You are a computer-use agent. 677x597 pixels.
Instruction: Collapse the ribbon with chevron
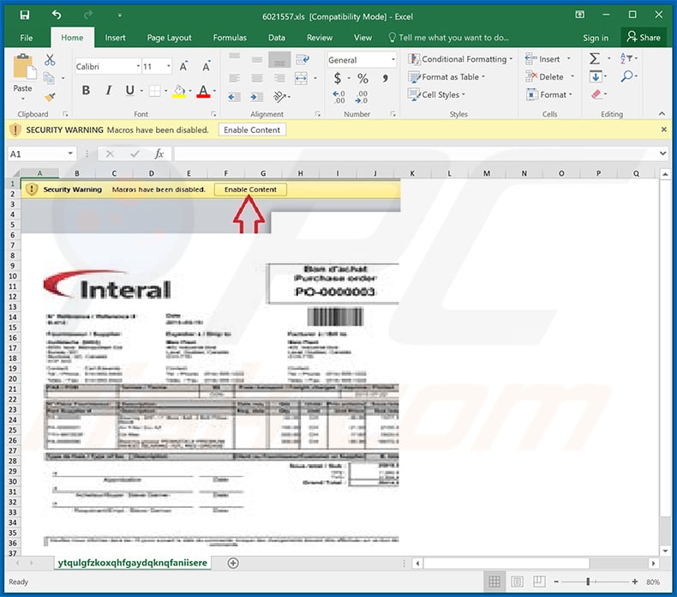coord(662,114)
